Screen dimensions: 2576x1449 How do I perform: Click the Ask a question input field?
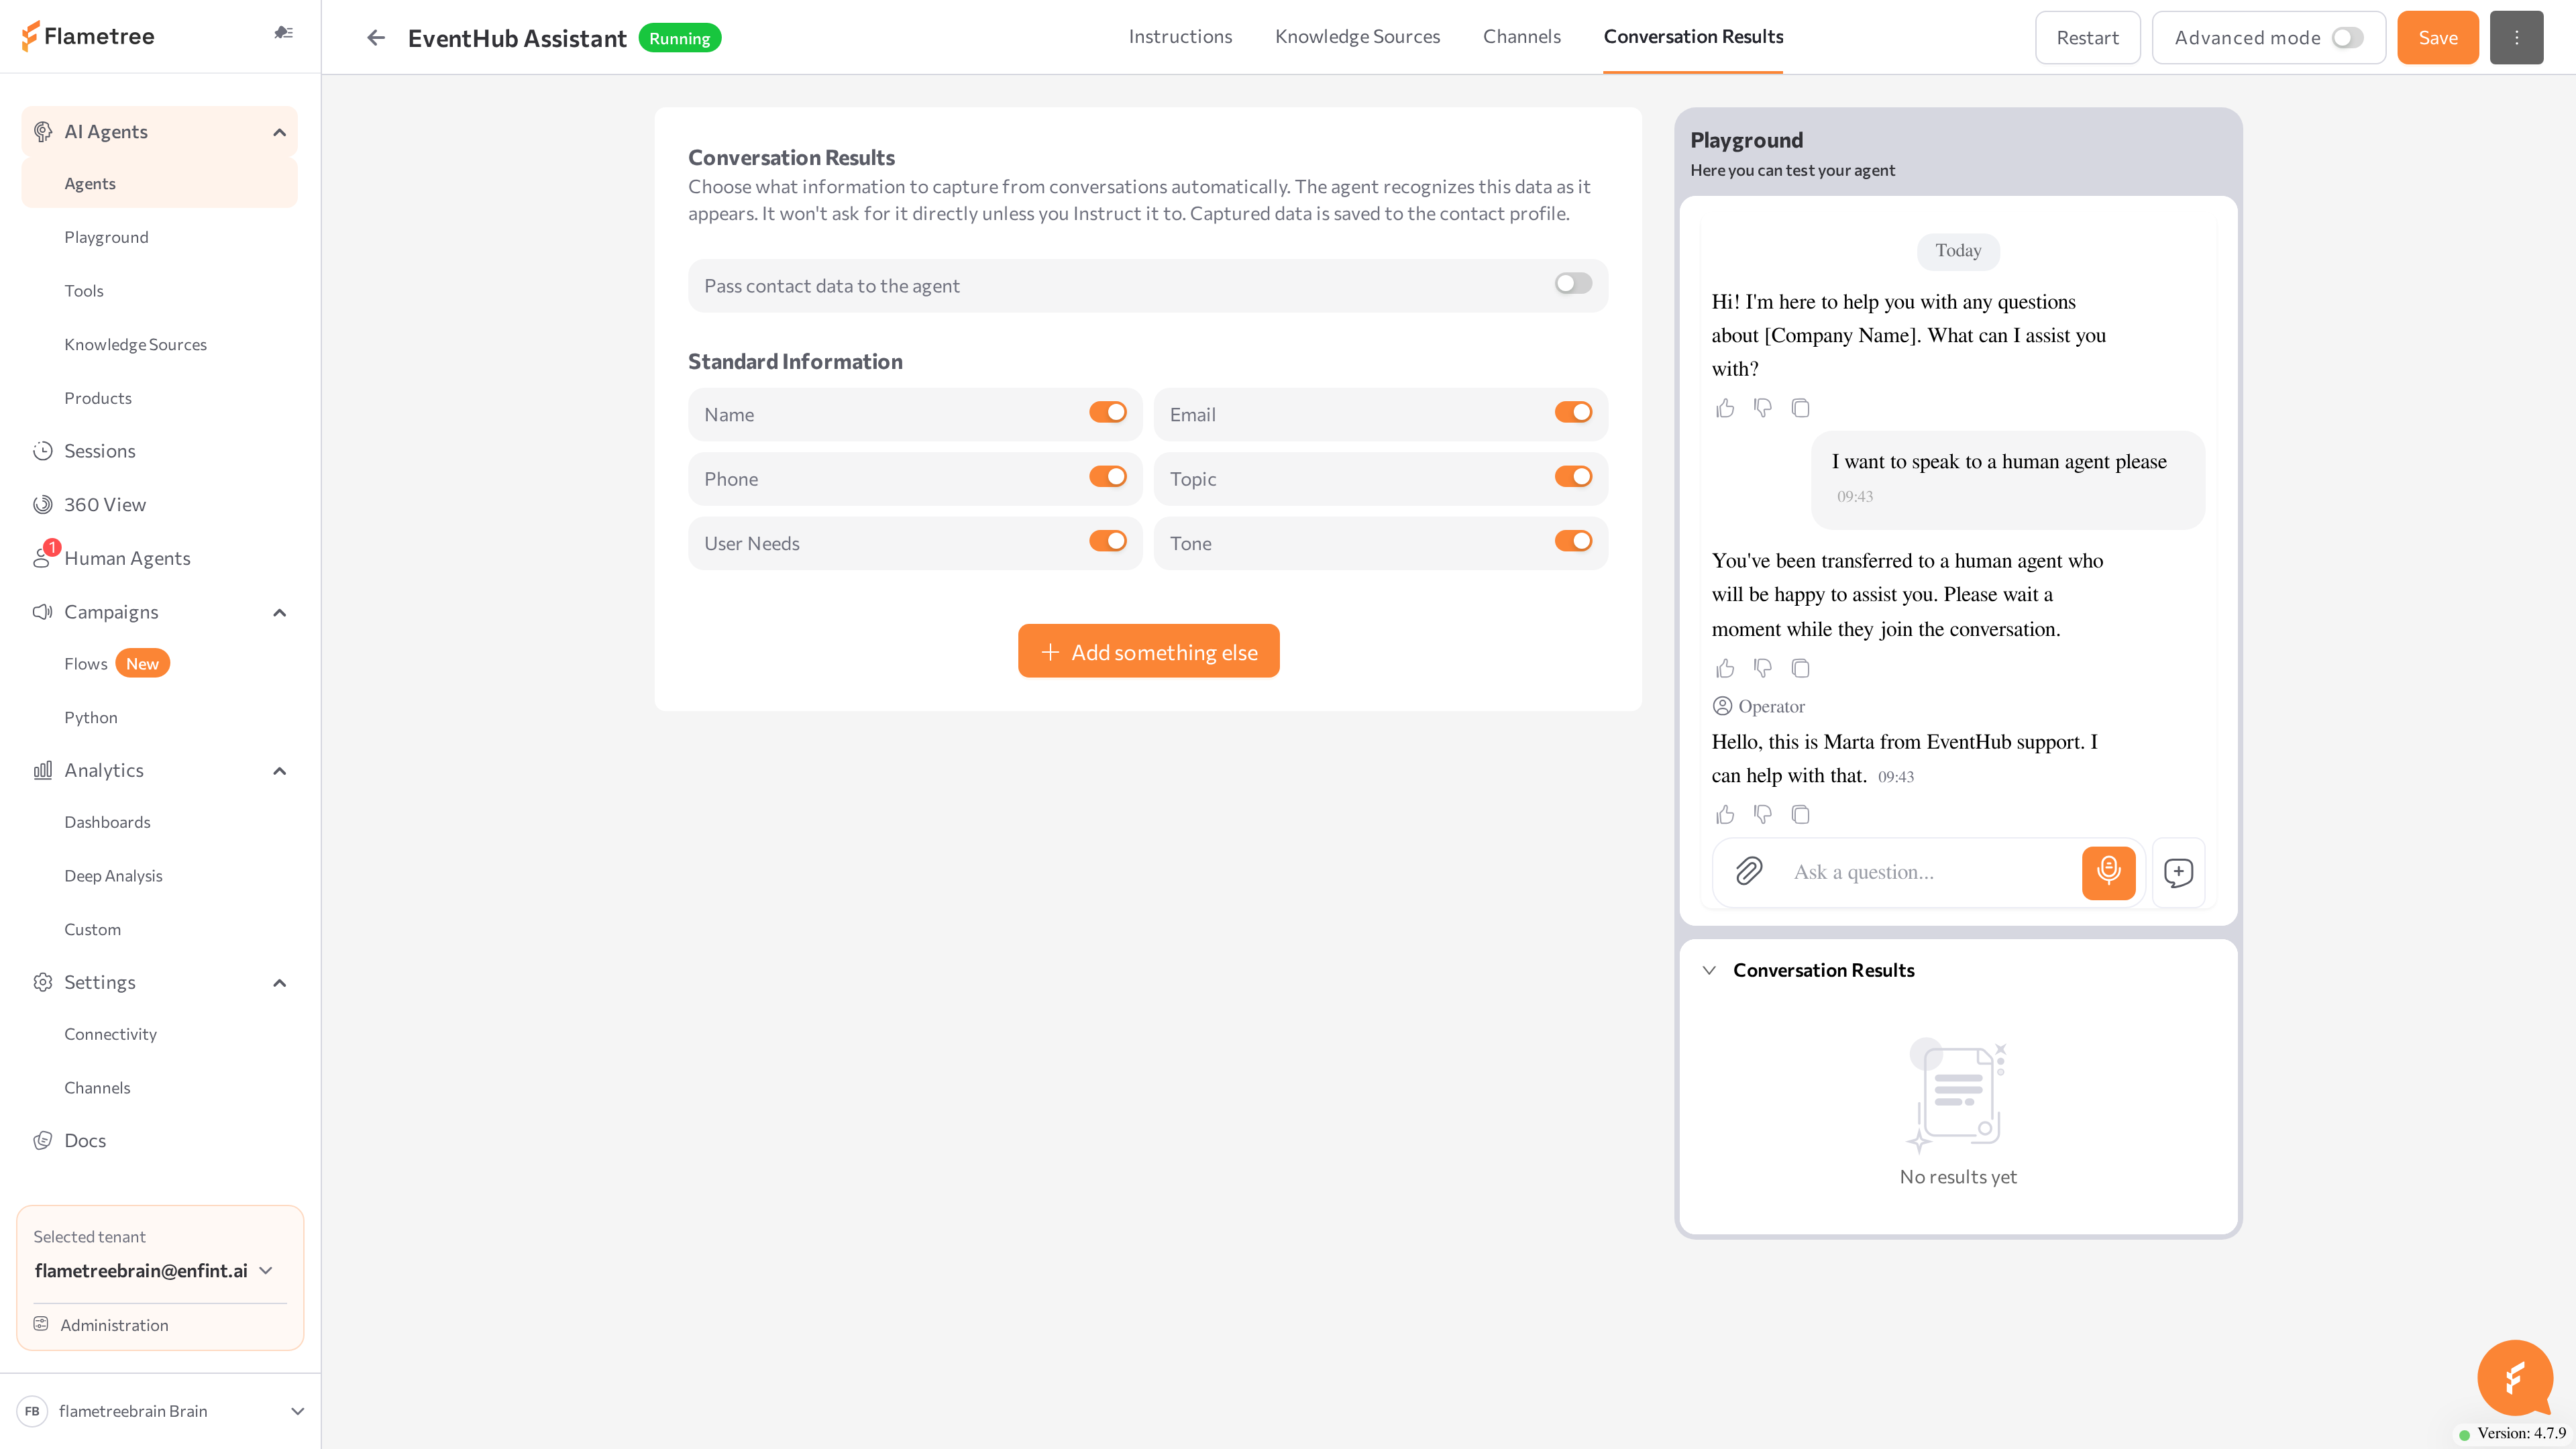1930,872
